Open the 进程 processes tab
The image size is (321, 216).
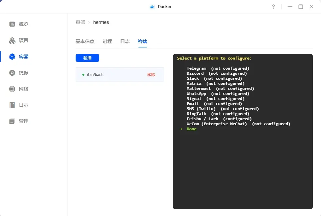pyautogui.click(x=107, y=41)
